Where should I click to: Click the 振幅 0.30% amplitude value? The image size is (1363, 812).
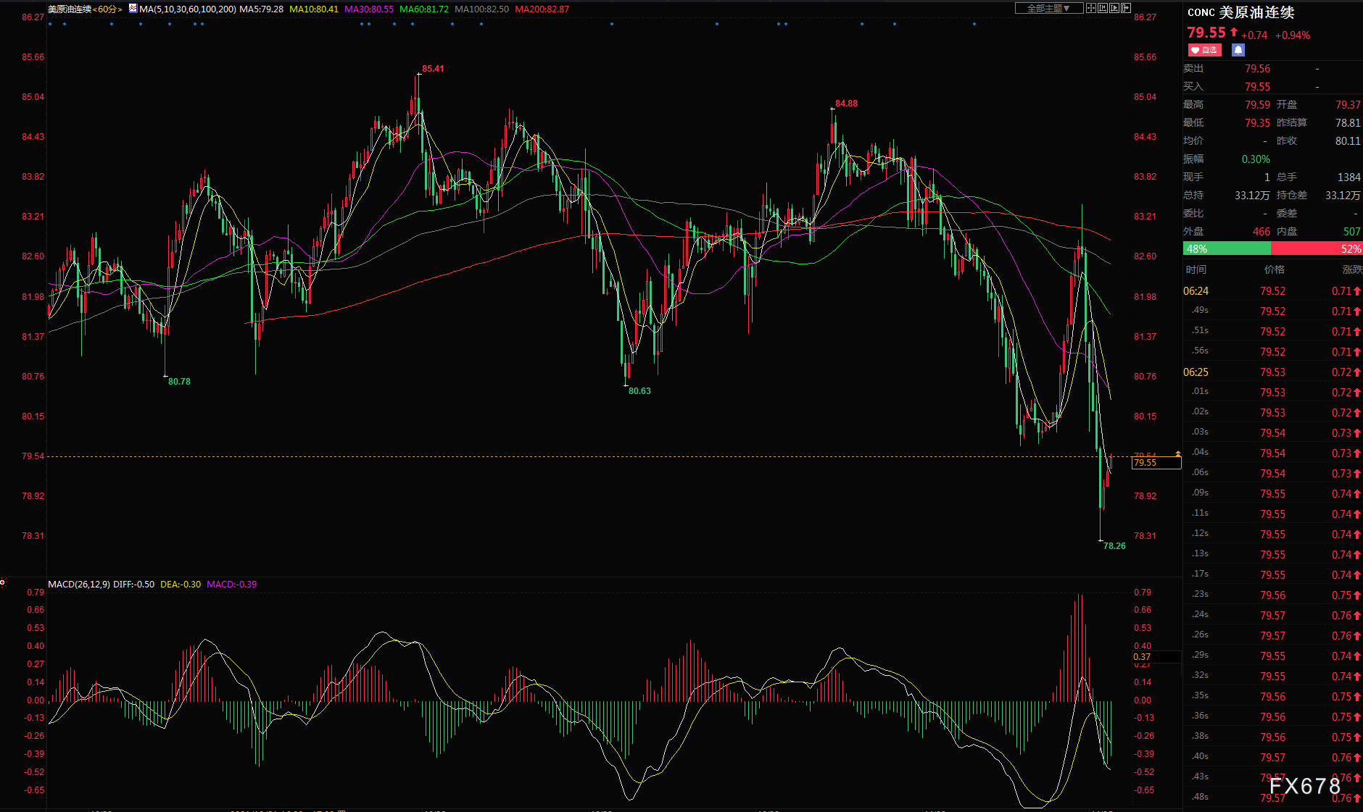click(x=1256, y=159)
